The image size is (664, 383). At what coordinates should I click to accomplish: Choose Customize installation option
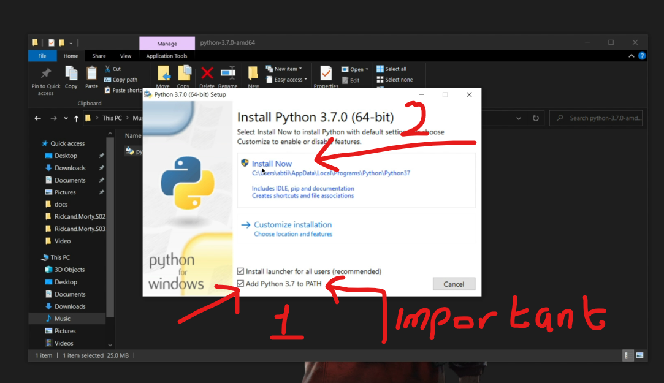pos(292,225)
